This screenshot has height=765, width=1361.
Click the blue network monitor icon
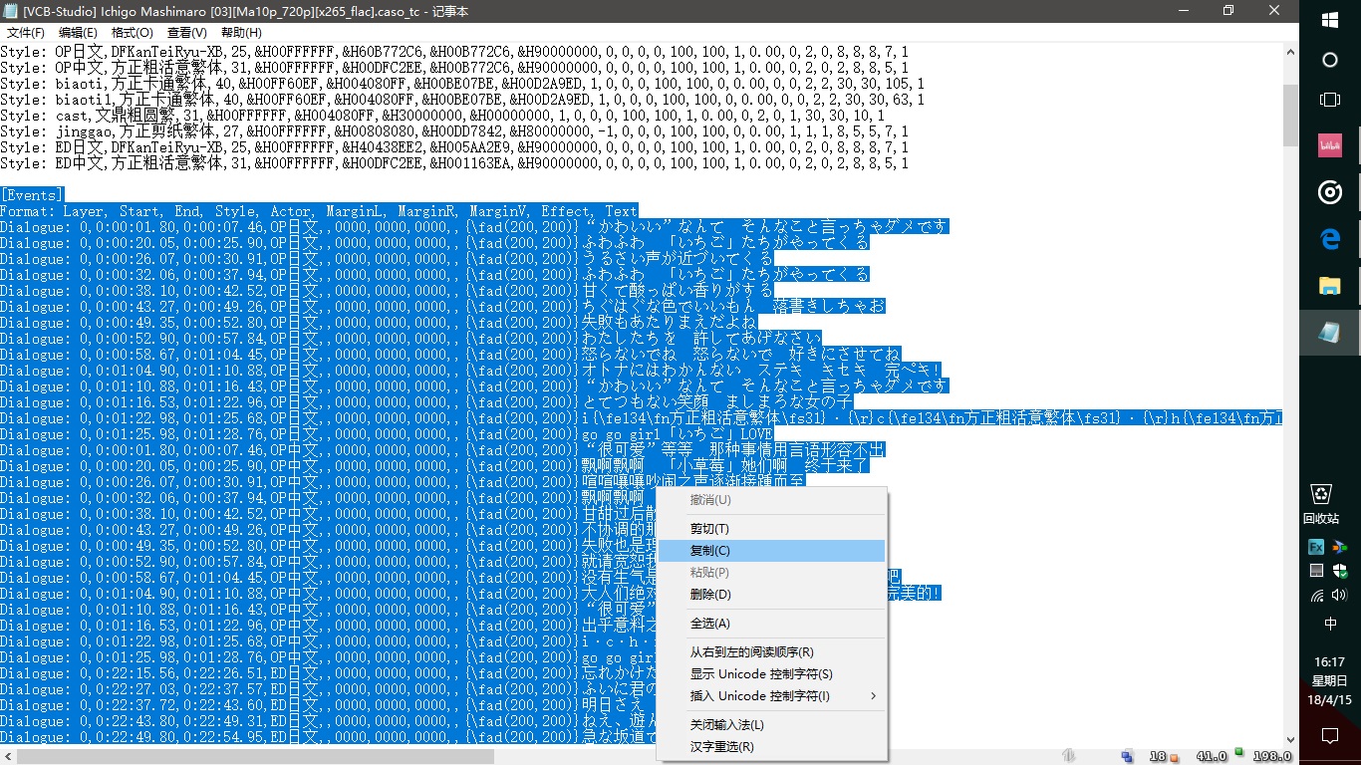pos(1127,756)
